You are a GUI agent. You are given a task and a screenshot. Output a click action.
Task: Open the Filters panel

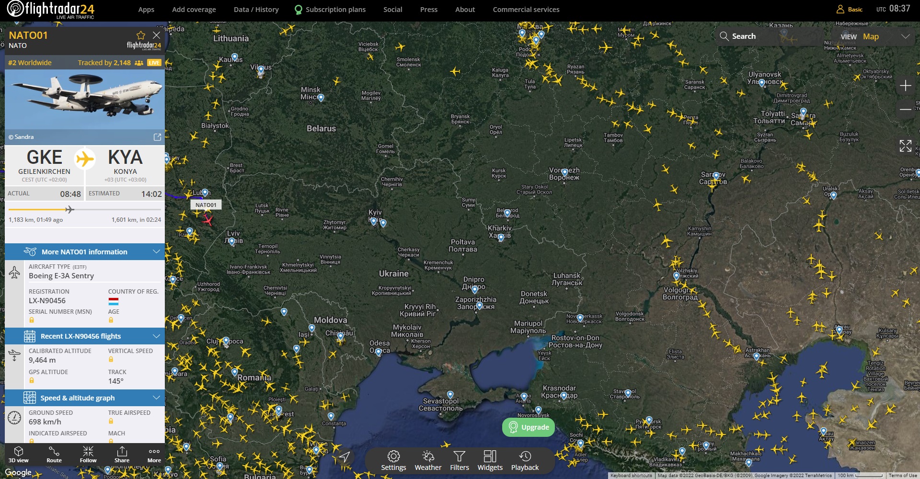click(459, 460)
